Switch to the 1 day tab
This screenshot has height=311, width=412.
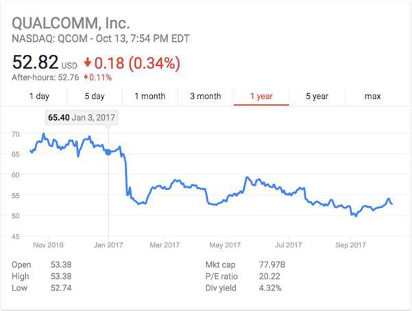coord(39,97)
